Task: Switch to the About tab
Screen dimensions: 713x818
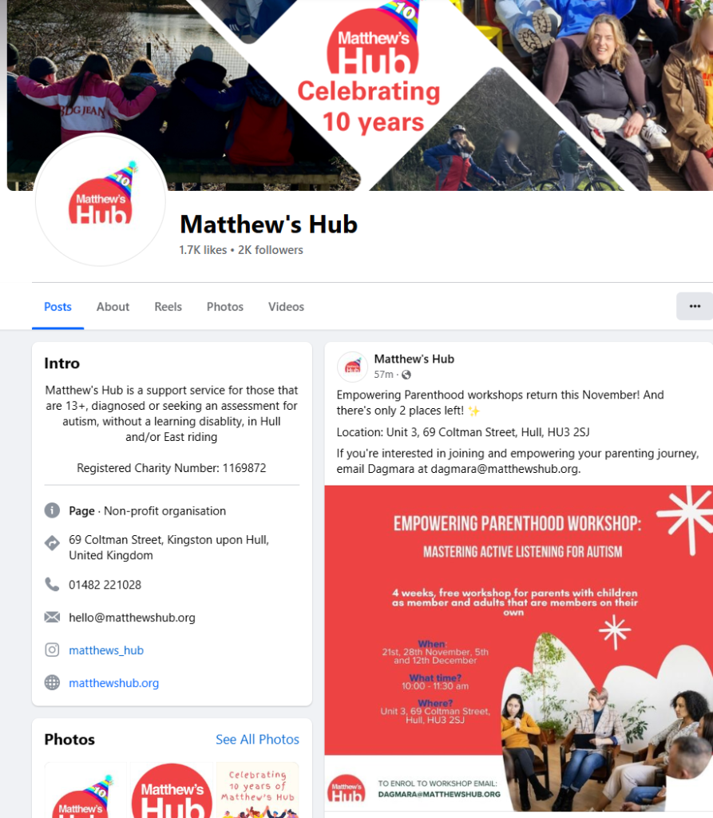Action: (113, 307)
